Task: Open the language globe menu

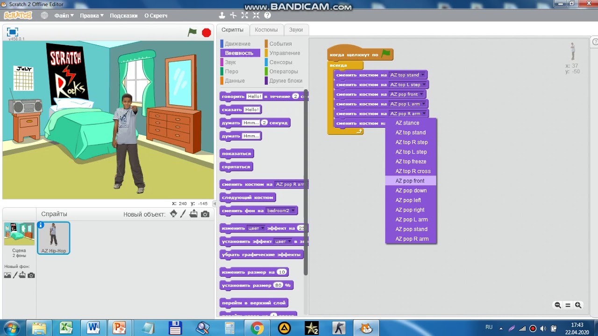Action: click(x=44, y=15)
